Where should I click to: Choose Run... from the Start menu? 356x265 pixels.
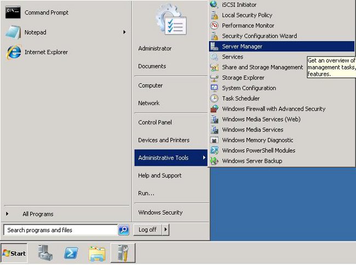146,193
